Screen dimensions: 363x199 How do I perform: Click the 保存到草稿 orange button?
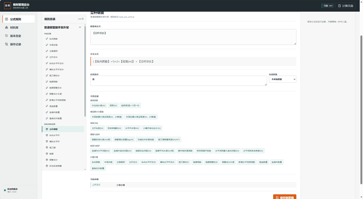coord(285,197)
